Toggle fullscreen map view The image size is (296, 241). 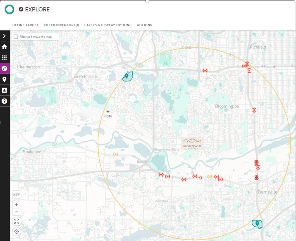coord(16,222)
